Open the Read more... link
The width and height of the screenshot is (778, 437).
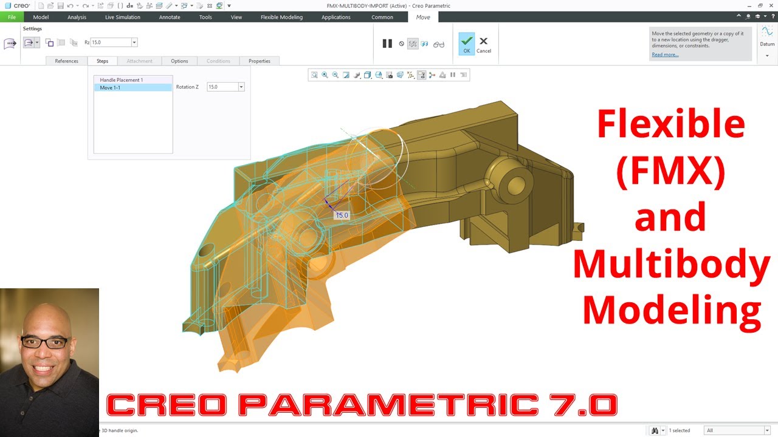click(665, 55)
